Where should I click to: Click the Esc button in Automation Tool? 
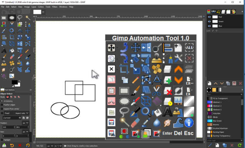point(189,133)
